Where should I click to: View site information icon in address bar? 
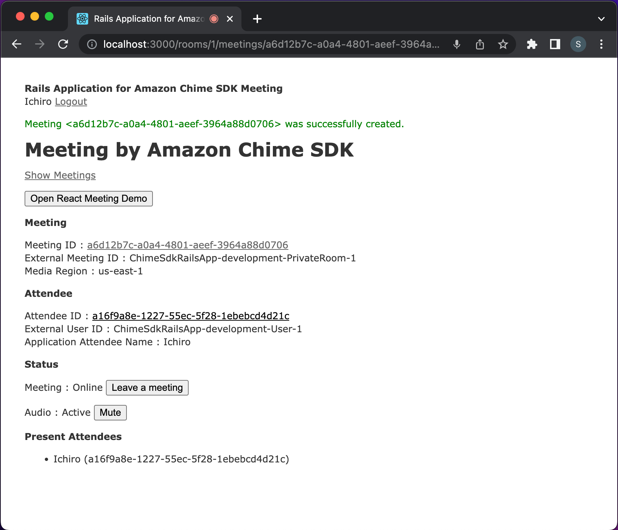(x=92, y=44)
